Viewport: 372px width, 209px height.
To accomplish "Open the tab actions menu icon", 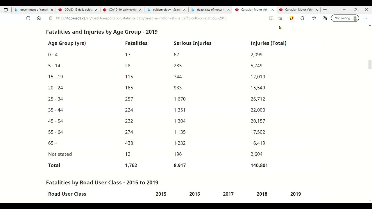I will (6, 10).
